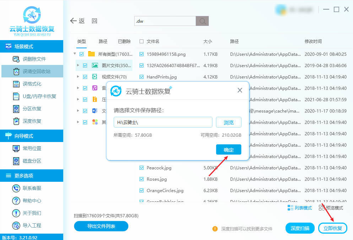Click the 所有类型 folder icon
This screenshot has height=240, width=353.
91,54
